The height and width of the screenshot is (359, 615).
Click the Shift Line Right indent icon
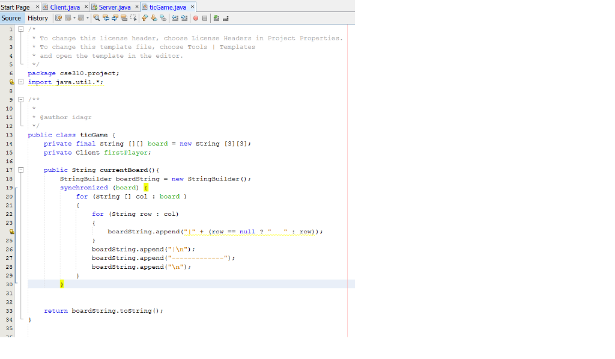tap(183, 18)
